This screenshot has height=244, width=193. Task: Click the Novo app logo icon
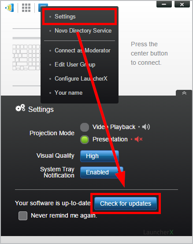click(10, 7)
